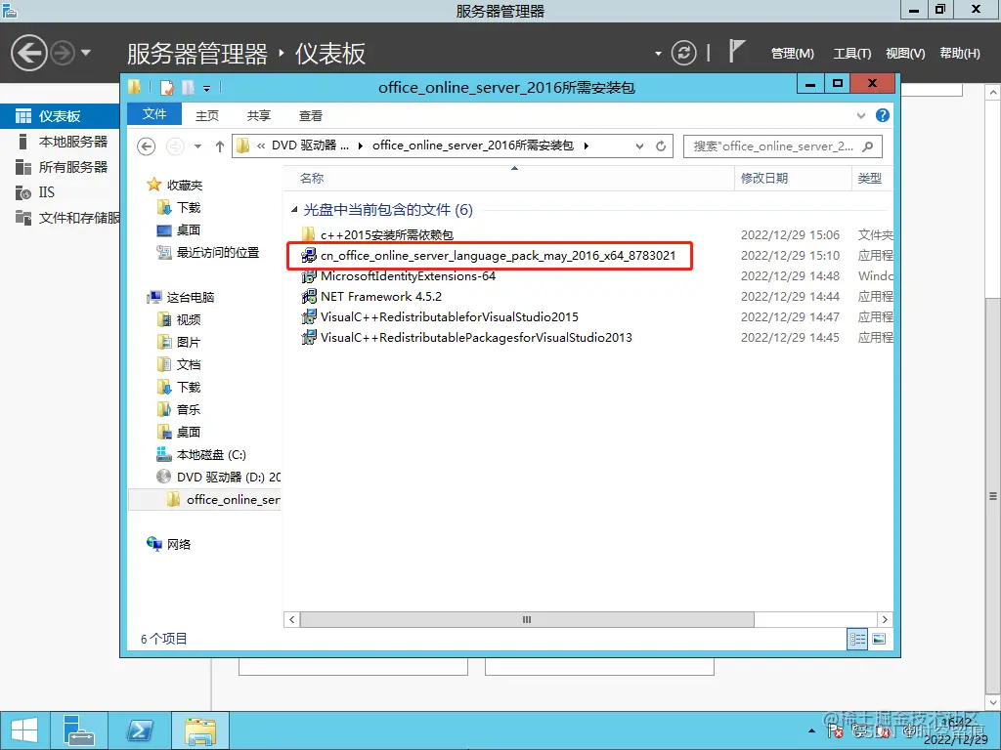Open 工具(T) menu in Server Manager
This screenshot has height=750, width=1001.
tap(851, 54)
